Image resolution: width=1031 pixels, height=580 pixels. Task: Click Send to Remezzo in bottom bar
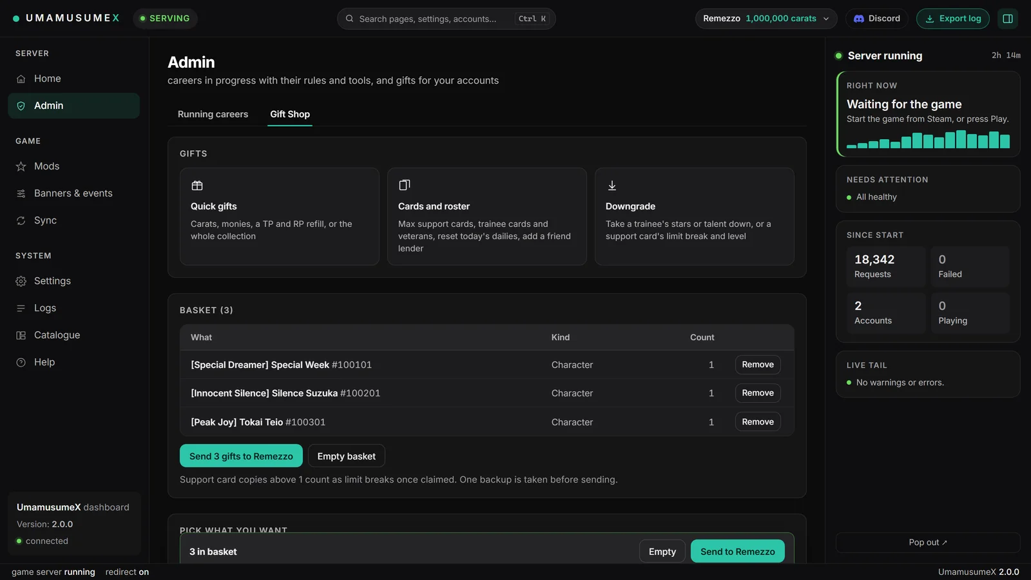point(738,551)
